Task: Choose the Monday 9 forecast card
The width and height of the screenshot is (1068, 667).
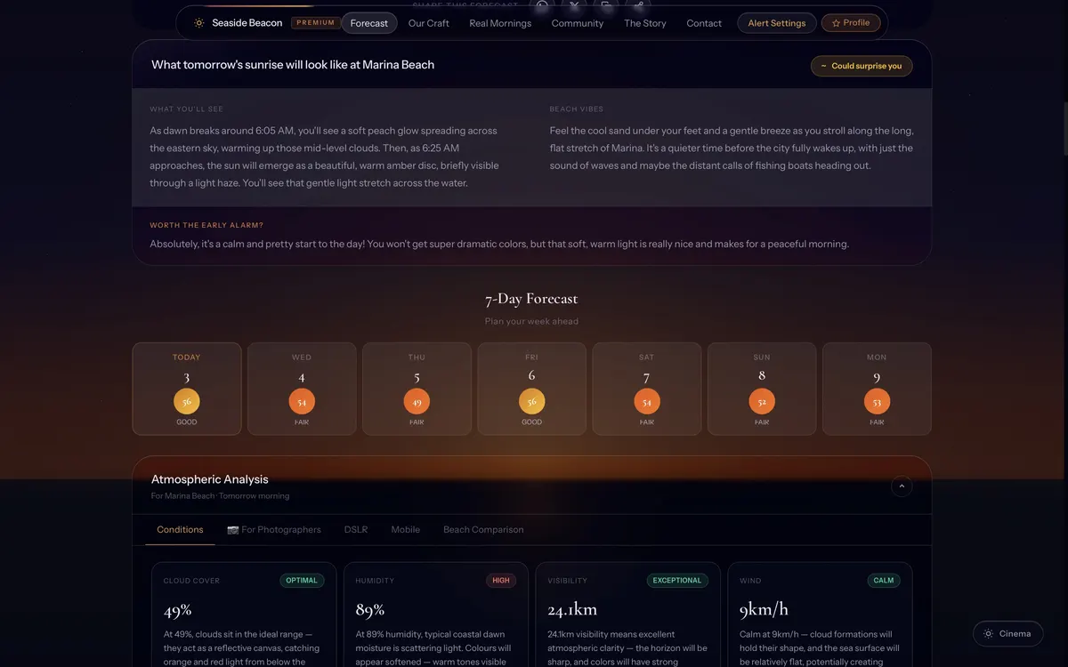Action: click(877, 389)
